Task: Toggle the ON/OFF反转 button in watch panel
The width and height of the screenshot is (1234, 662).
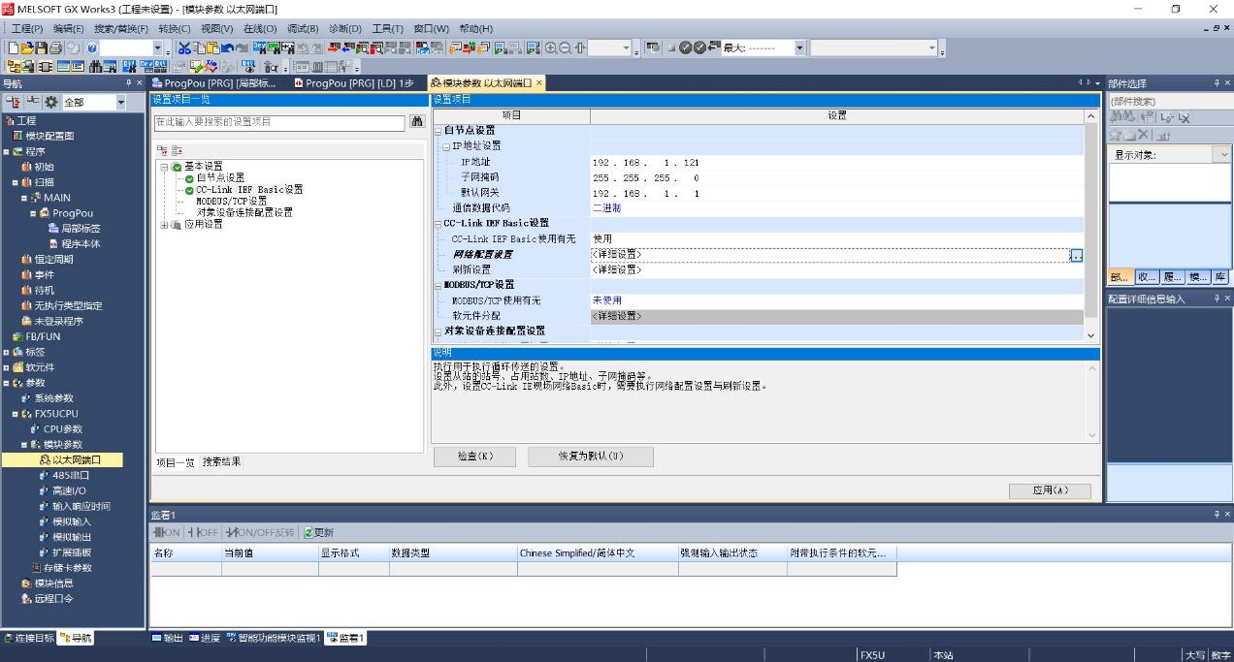Action: [x=260, y=532]
